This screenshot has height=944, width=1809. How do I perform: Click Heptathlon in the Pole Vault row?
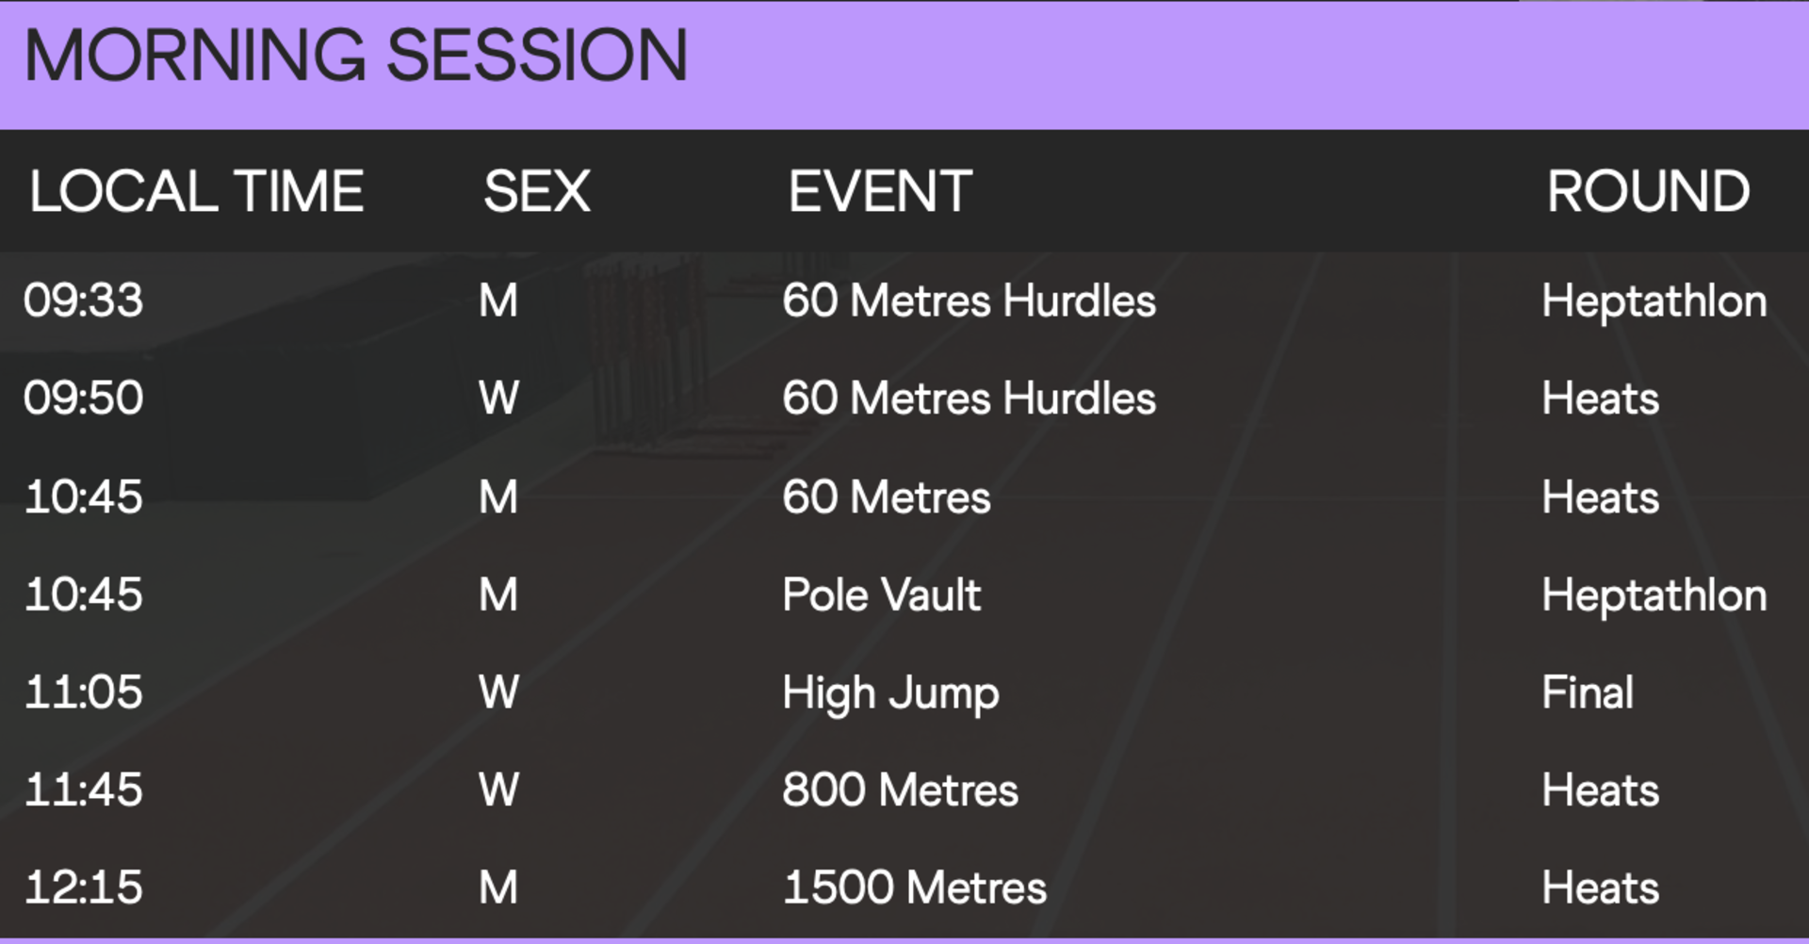click(x=1654, y=596)
